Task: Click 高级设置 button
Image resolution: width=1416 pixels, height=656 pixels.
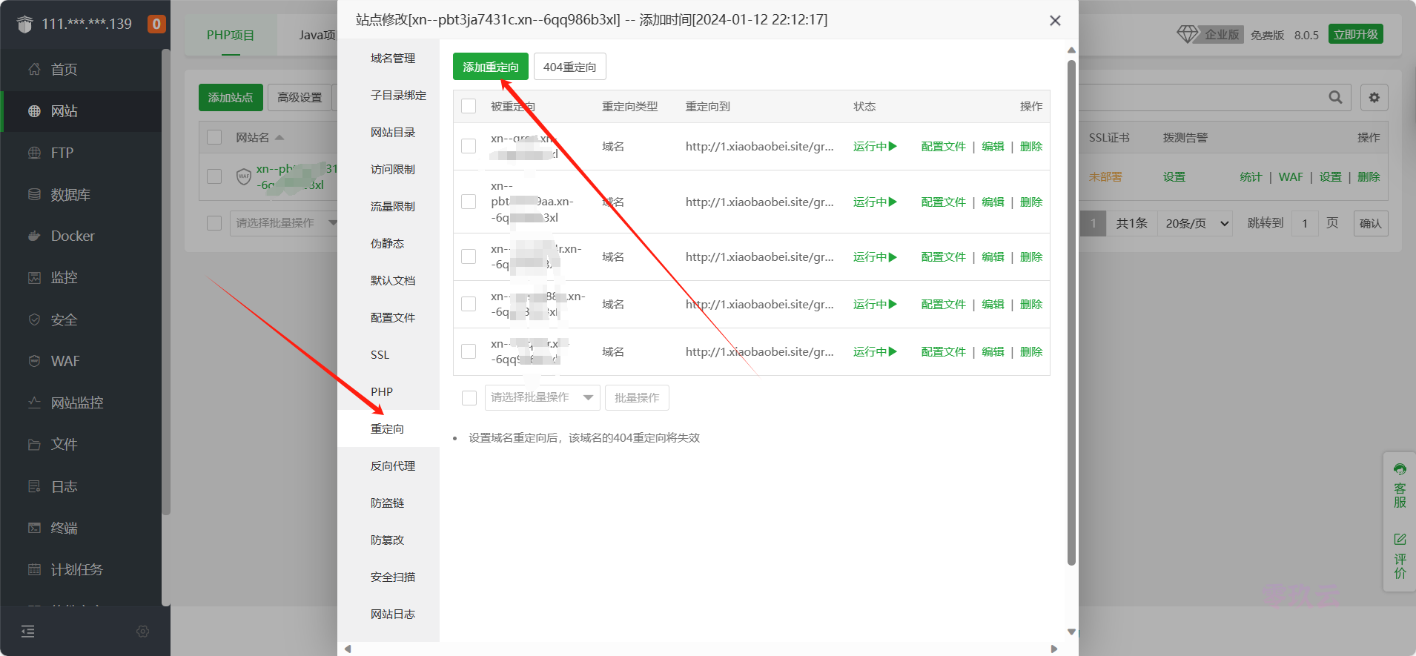Action: pyautogui.click(x=300, y=97)
